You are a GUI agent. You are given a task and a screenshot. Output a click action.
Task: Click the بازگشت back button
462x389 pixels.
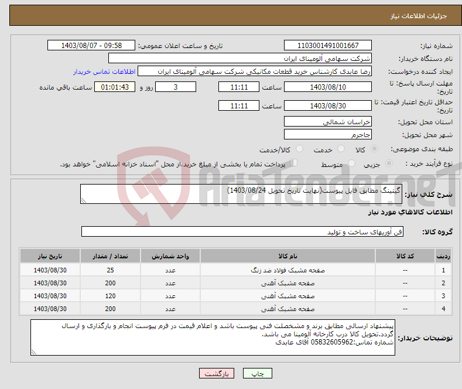pos(217,373)
